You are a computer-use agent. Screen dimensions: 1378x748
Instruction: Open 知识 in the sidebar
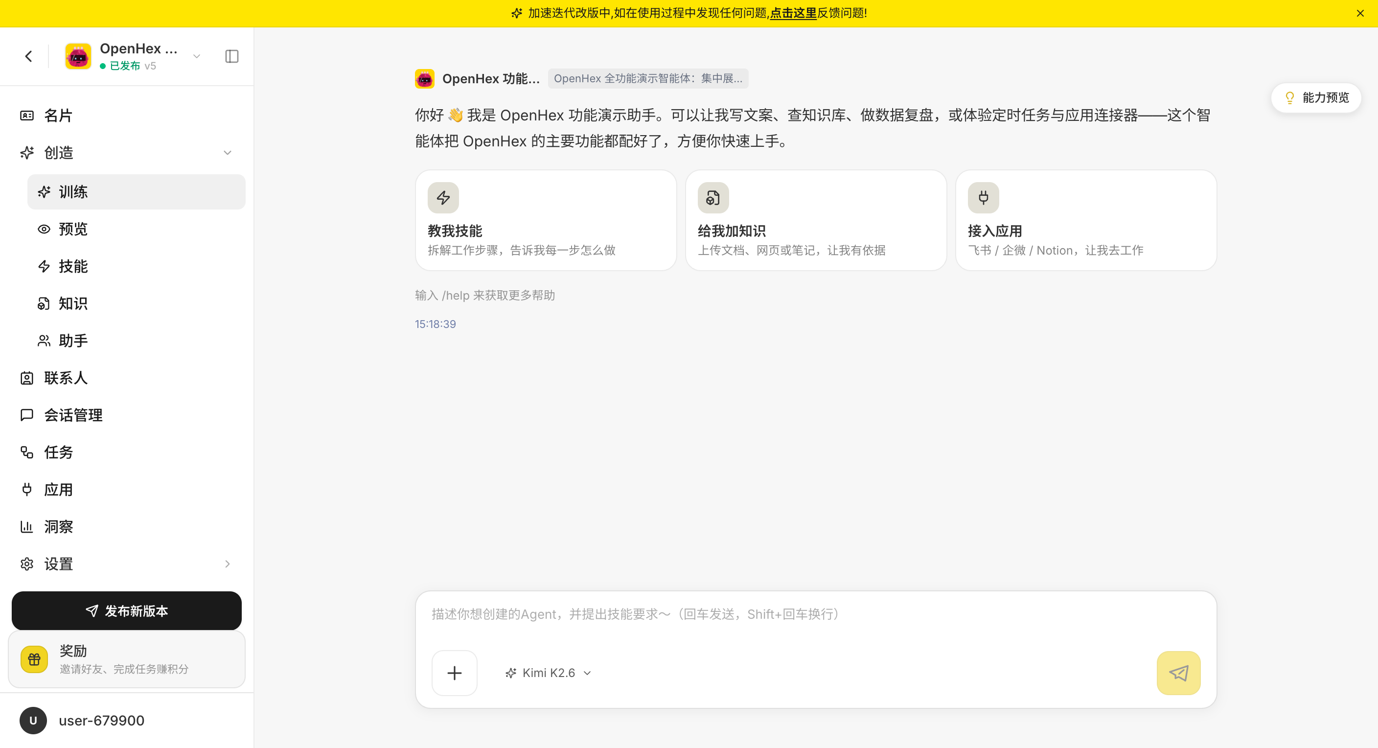137,304
